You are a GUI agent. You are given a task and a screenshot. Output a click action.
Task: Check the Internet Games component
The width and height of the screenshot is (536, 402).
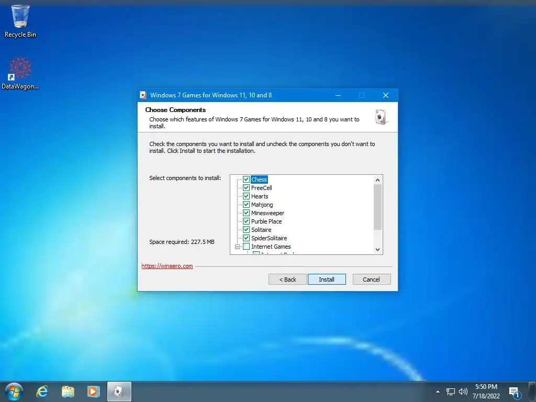246,247
